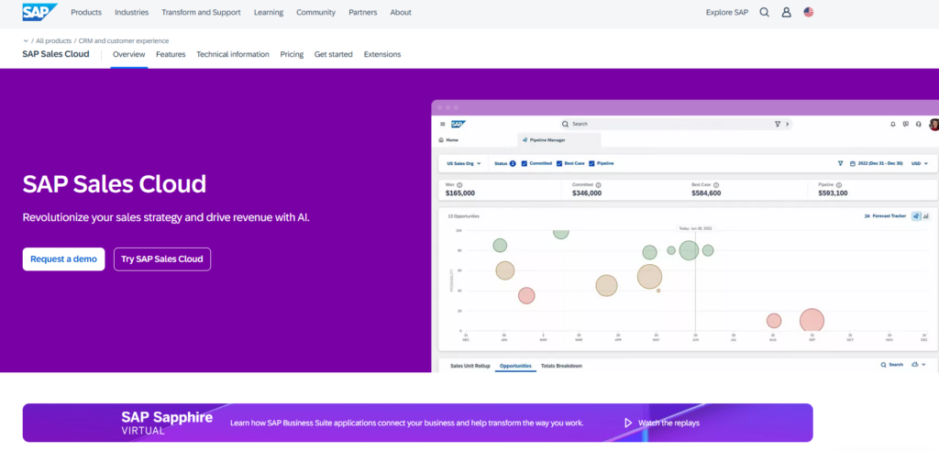Click the notification bell in demo screenshot
The width and height of the screenshot is (939, 451).
(x=893, y=124)
